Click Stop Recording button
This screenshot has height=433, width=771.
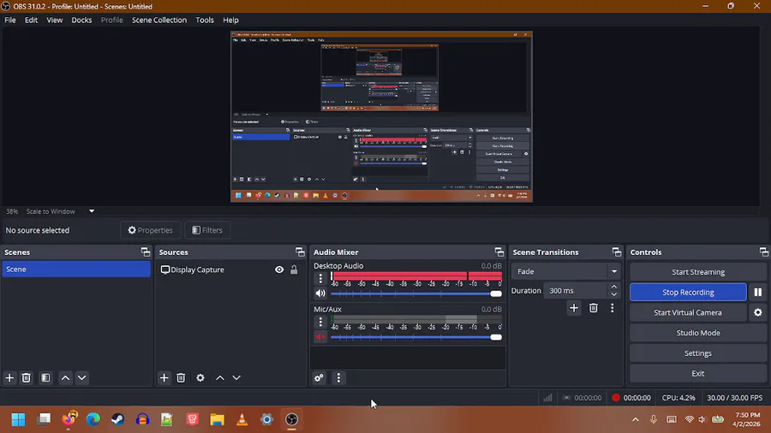(x=688, y=292)
